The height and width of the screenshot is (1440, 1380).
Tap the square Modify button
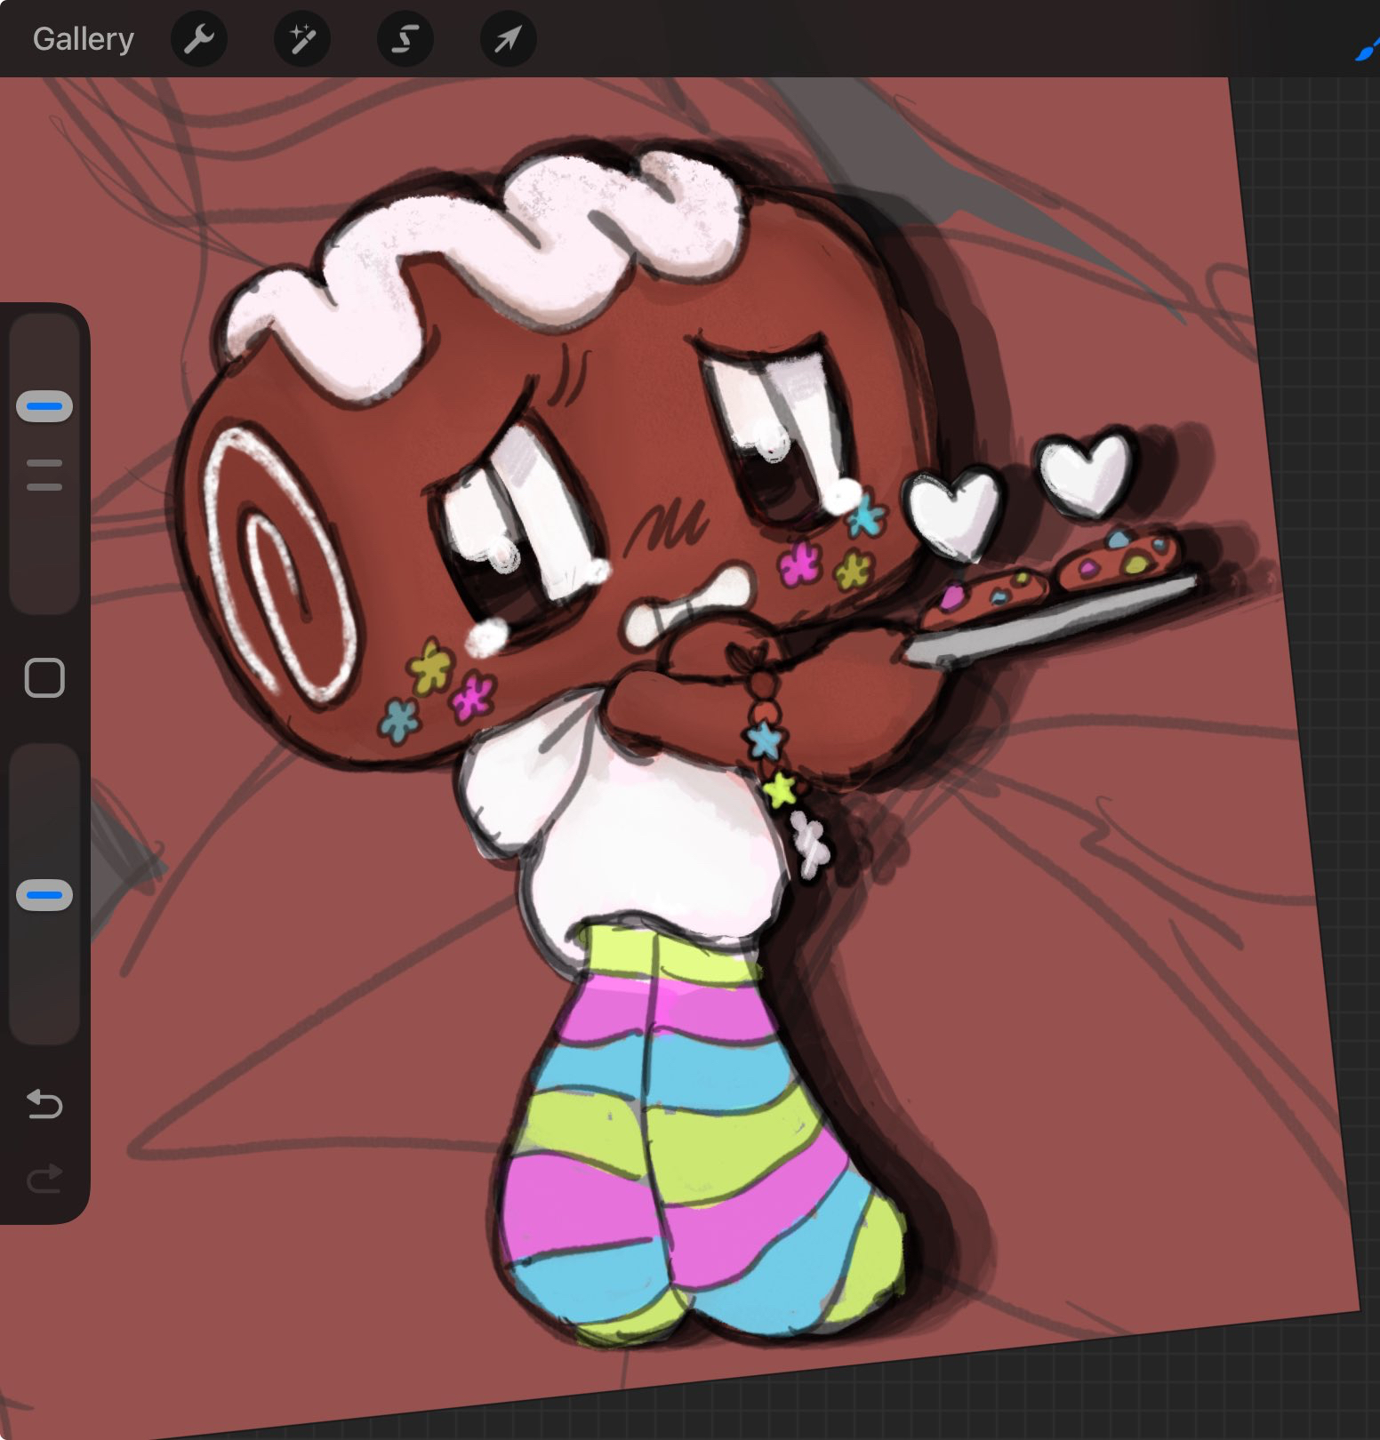pos(44,678)
